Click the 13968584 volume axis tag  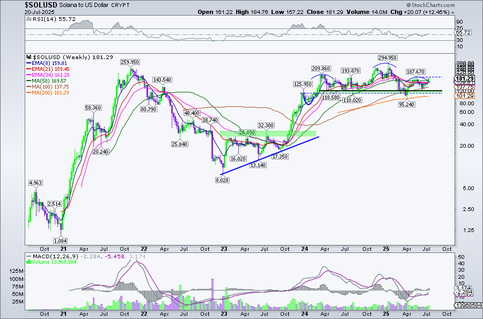coord(468,305)
